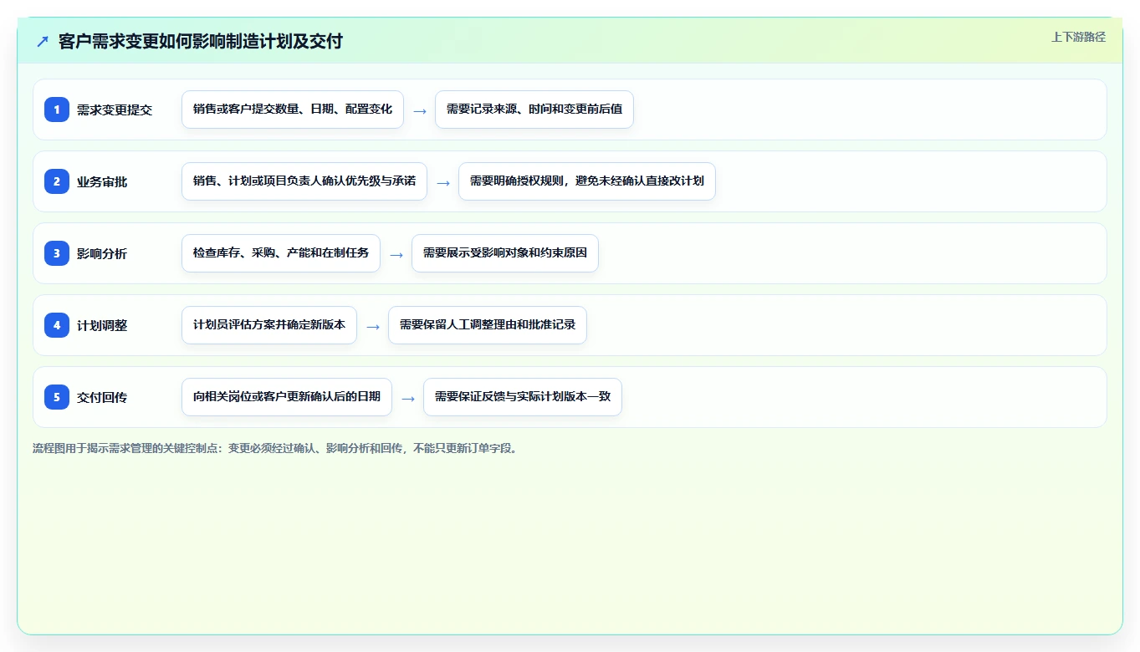Click the arrow in the 计划调整 row
The width and height of the screenshot is (1140, 652).
tap(373, 326)
